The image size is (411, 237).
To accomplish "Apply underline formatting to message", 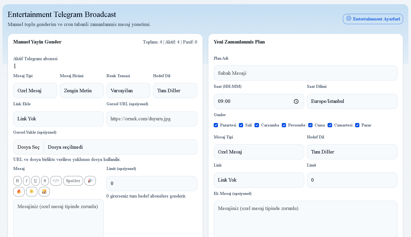I will [x=35, y=181].
